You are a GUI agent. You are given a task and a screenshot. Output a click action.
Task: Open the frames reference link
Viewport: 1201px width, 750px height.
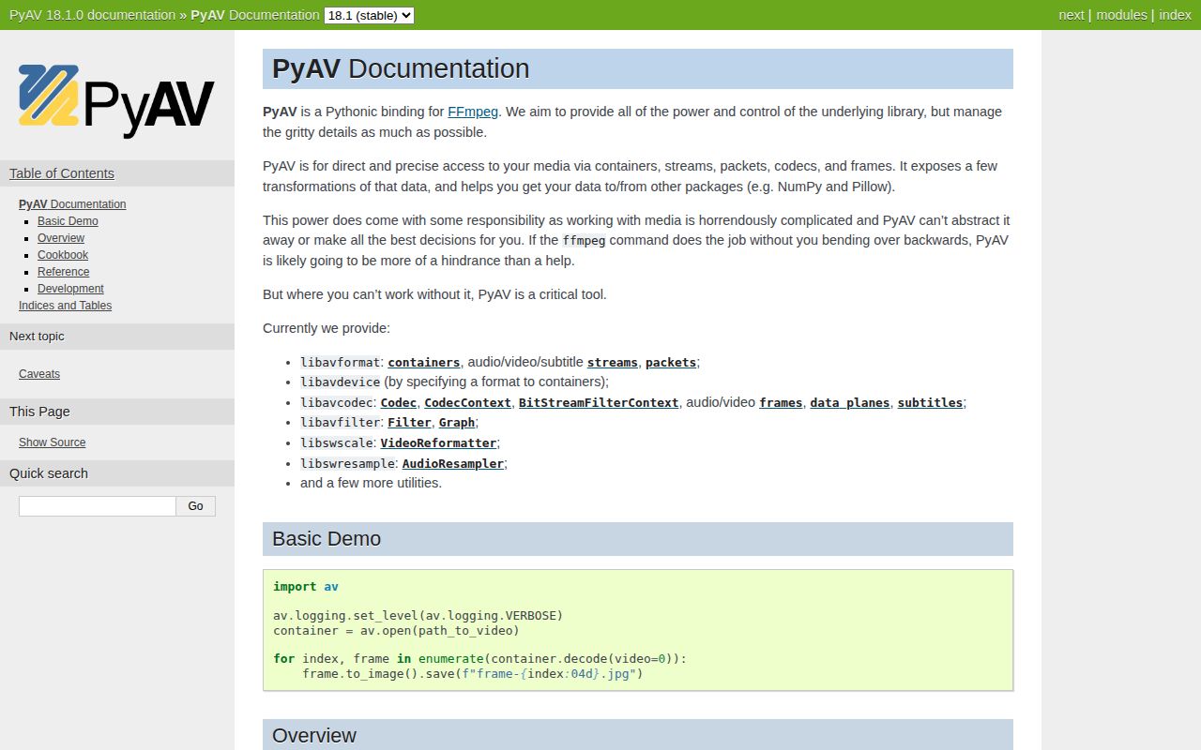pos(781,403)
